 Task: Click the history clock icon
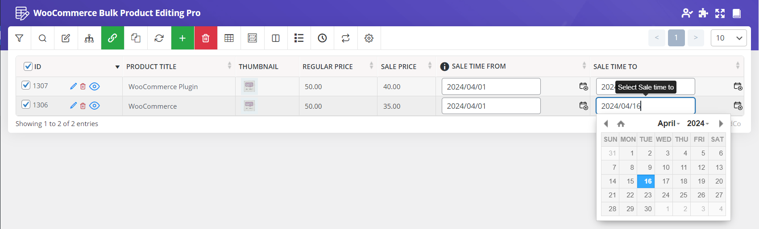pos(322,38)
